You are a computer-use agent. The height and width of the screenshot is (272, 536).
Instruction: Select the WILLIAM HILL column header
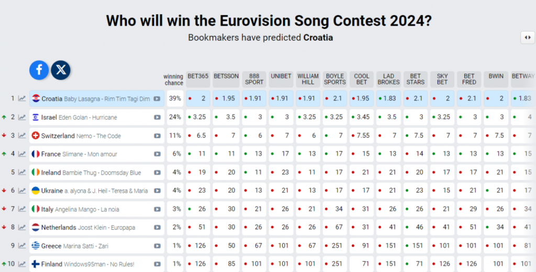pyautogui.click(x=308, y=79)
